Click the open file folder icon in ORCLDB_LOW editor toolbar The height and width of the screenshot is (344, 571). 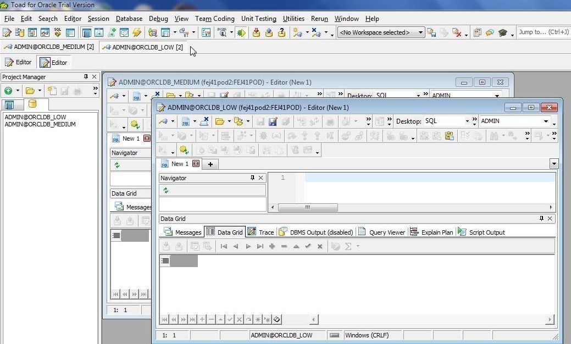click(220, 121)
